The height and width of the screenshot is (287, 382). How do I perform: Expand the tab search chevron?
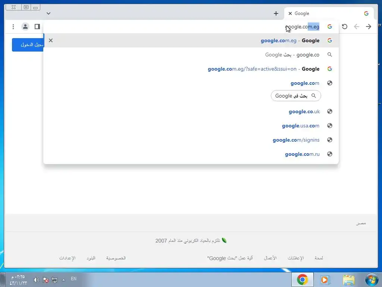[48, 13]
